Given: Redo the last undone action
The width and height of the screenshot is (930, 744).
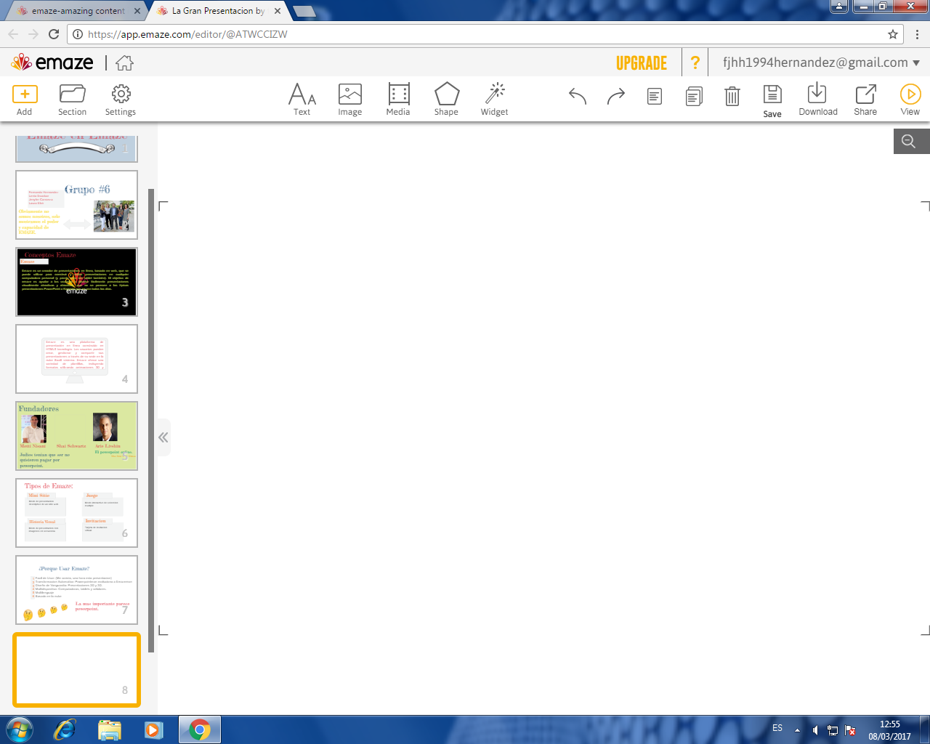Looking at the screenshot, I should [x=616, y=96].
